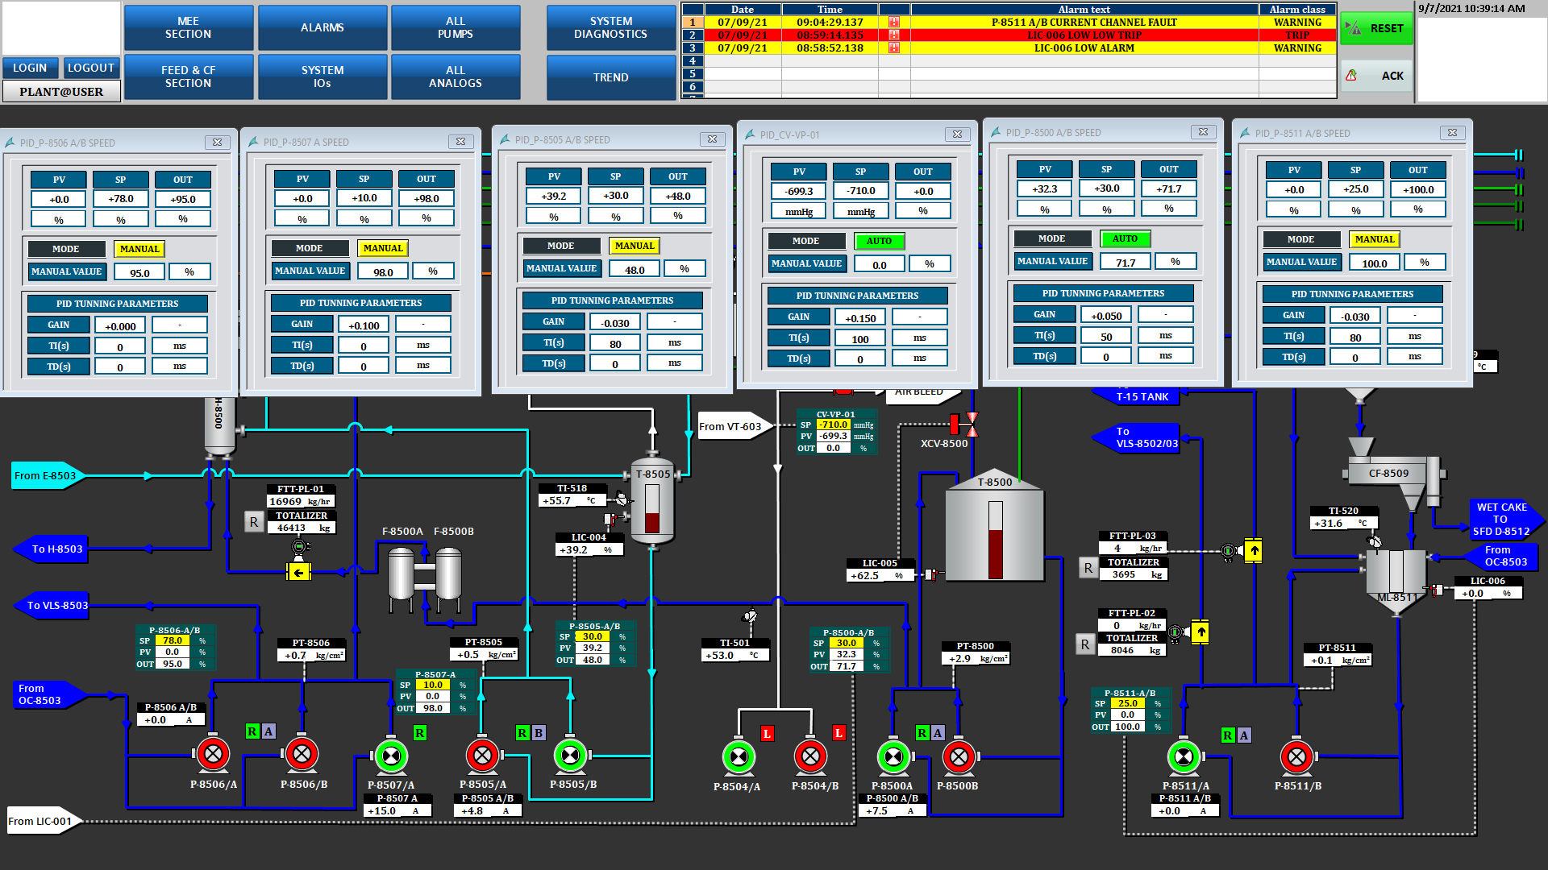Select pump P-8500B icon

pyautogui.click(x=959, y=756)
